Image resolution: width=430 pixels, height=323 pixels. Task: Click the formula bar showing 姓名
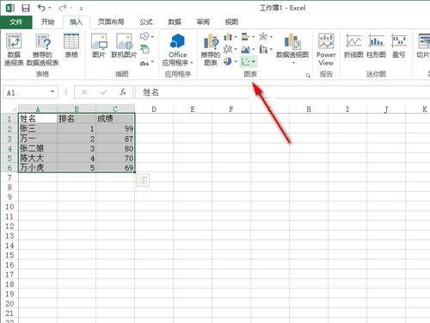coord(282,92)
